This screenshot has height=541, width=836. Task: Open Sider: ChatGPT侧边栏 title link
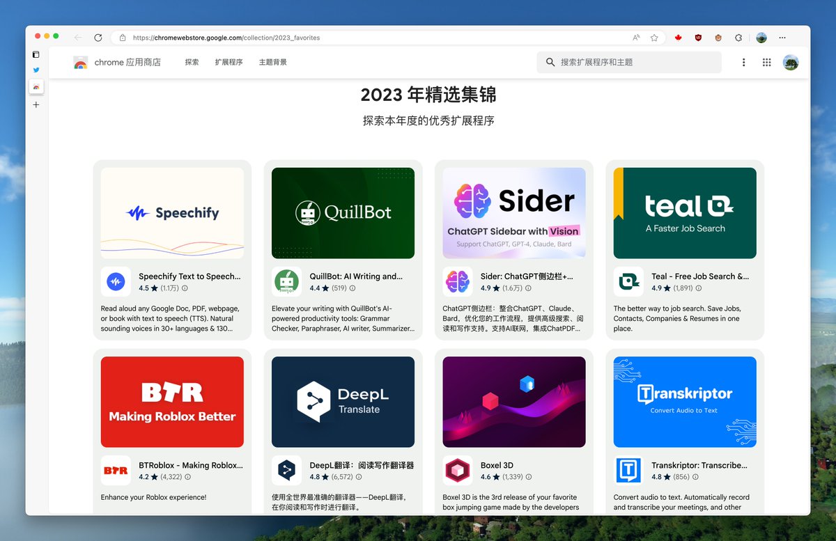click(527, 276)
